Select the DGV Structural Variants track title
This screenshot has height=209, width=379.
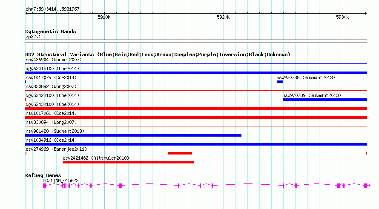[158, 54]
